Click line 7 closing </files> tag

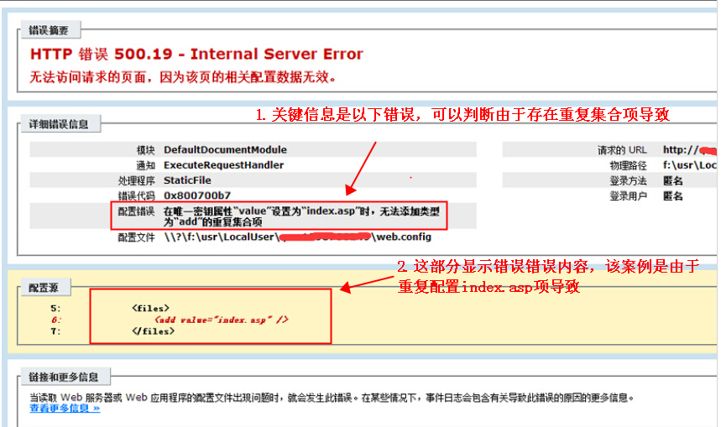pyautogui.click(x=153, y=331)
